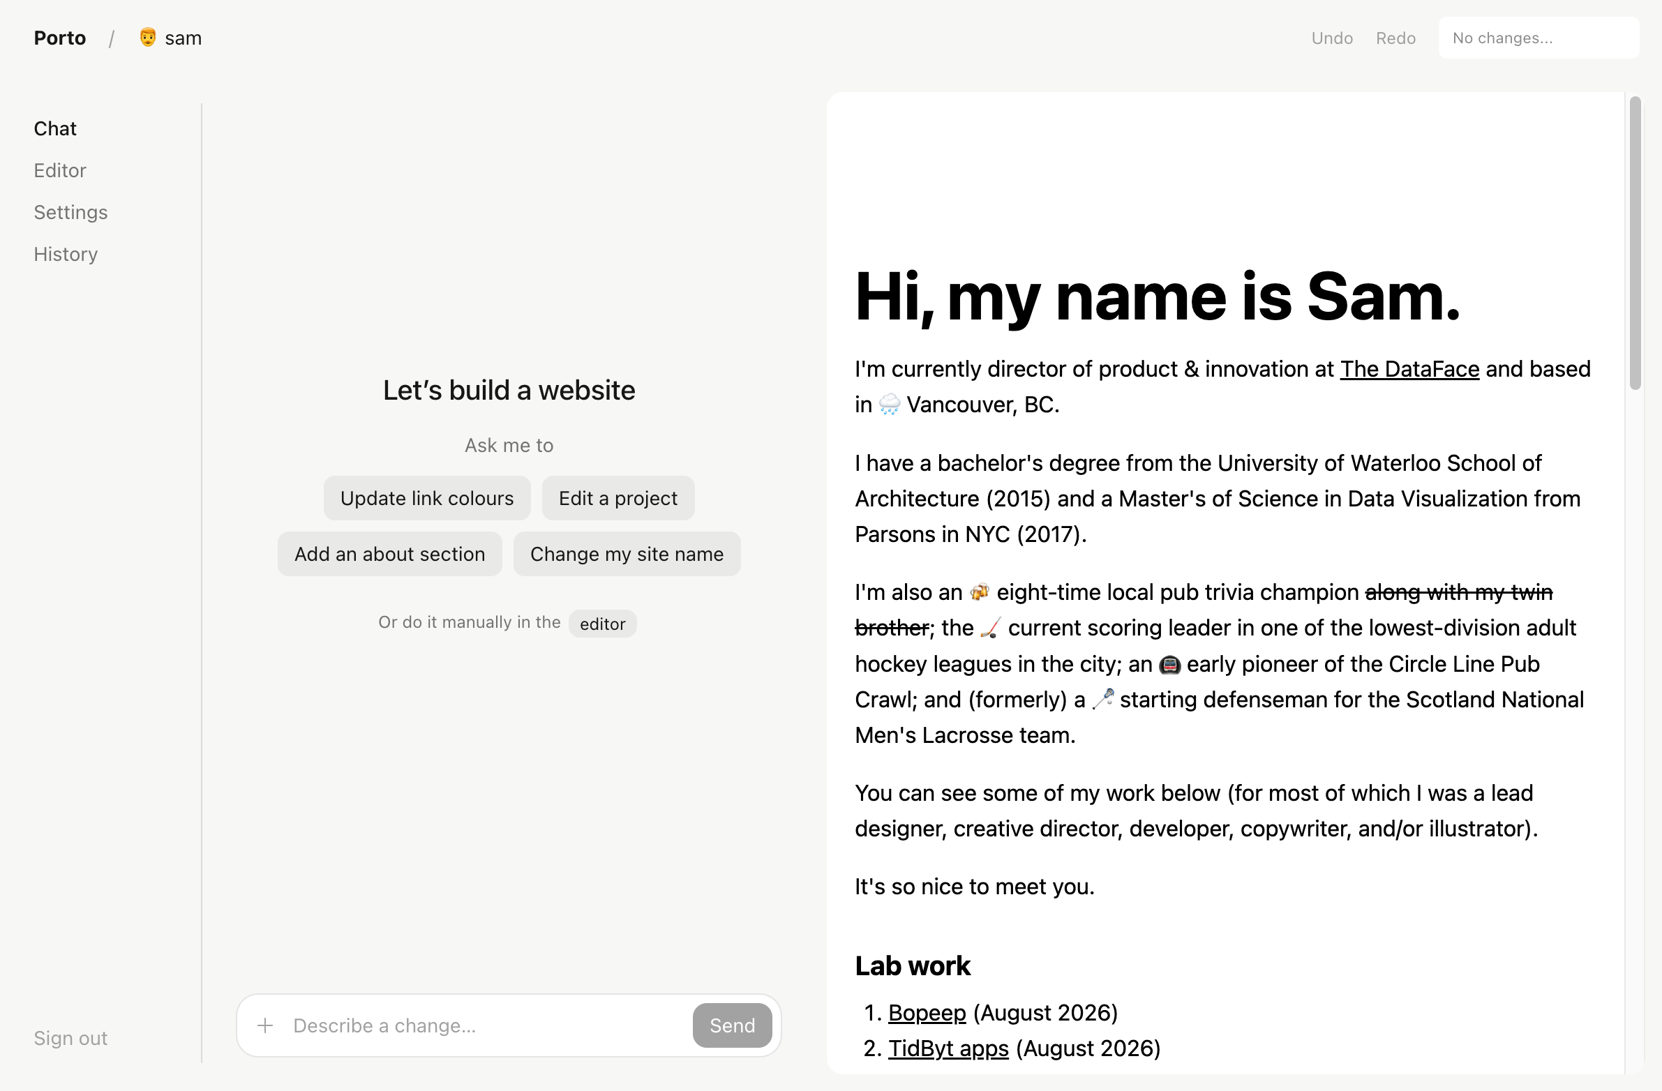This screenshot has width=1662, height=1091.
Task: Click the Send button
Action: [x=732, y=1025]
